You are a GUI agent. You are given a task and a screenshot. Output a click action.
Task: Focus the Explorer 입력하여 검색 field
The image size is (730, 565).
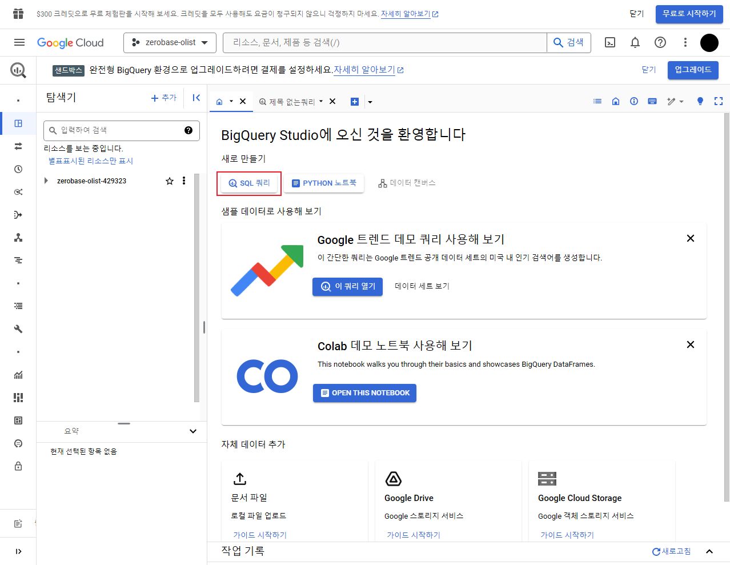[x=122, y=130]
